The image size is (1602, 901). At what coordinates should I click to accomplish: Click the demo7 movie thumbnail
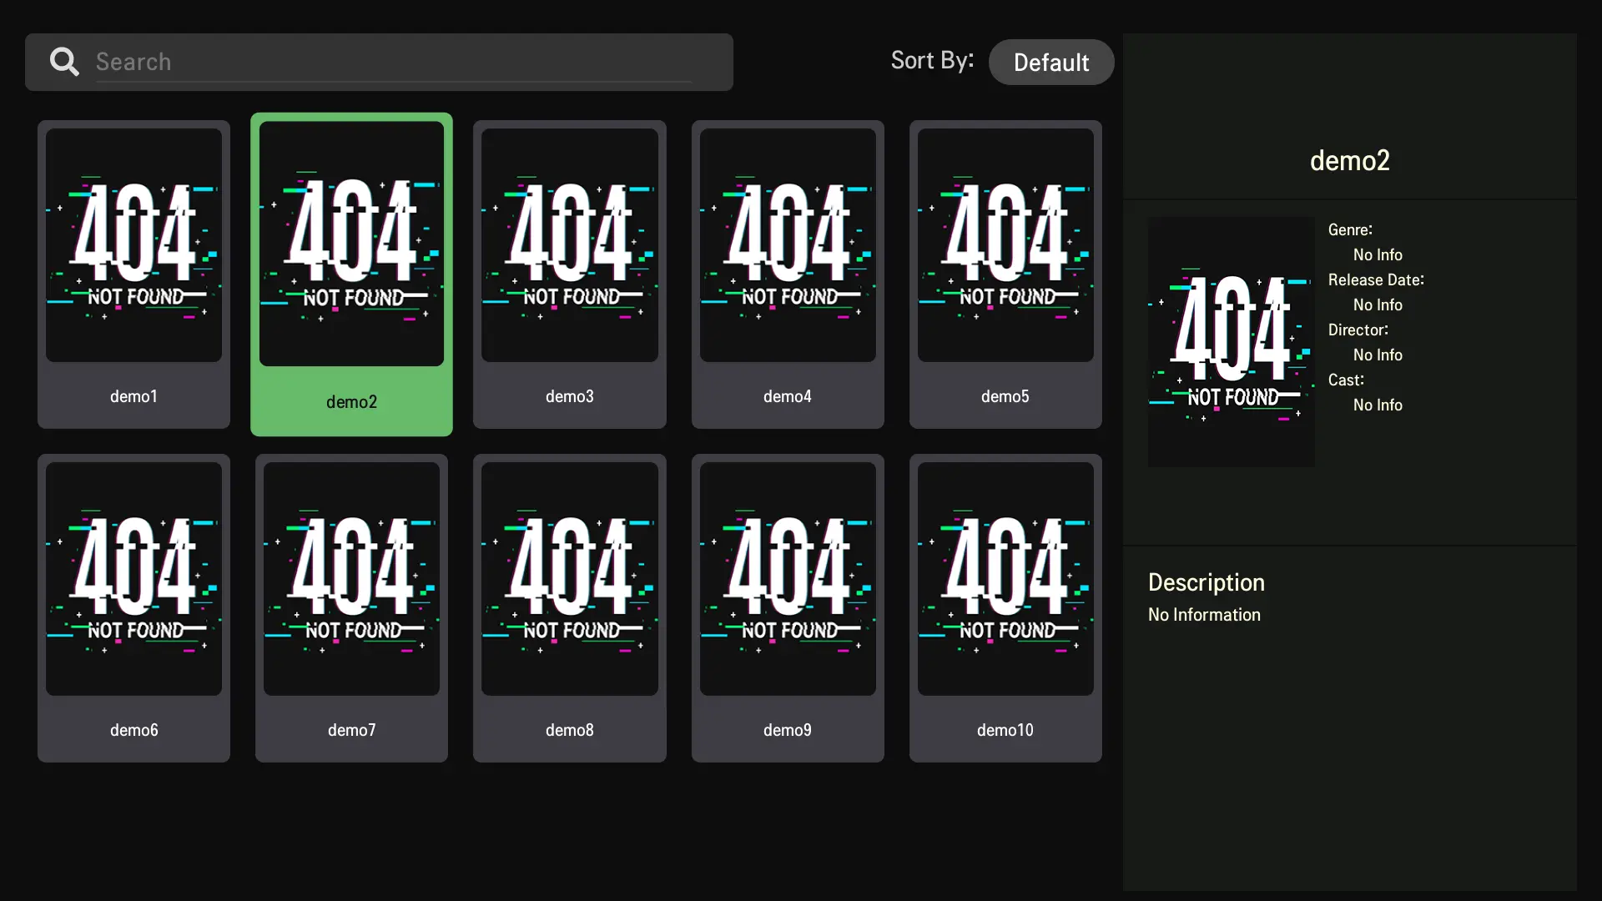pyautogui.click(x=351, y=579)
